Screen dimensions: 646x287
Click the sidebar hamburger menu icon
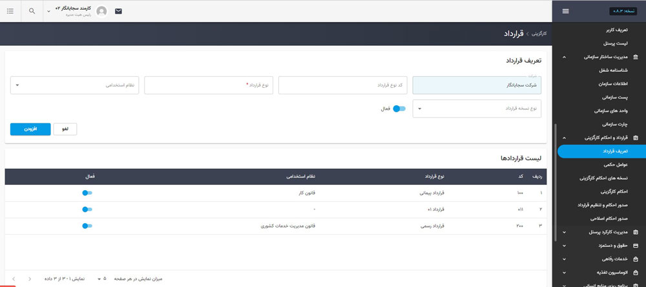pyautogui.click(x=566, y=11)
